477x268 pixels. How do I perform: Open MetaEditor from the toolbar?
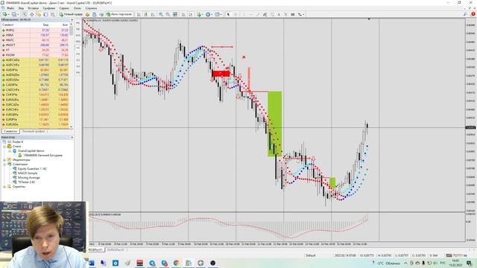click(x=87, y=14)
